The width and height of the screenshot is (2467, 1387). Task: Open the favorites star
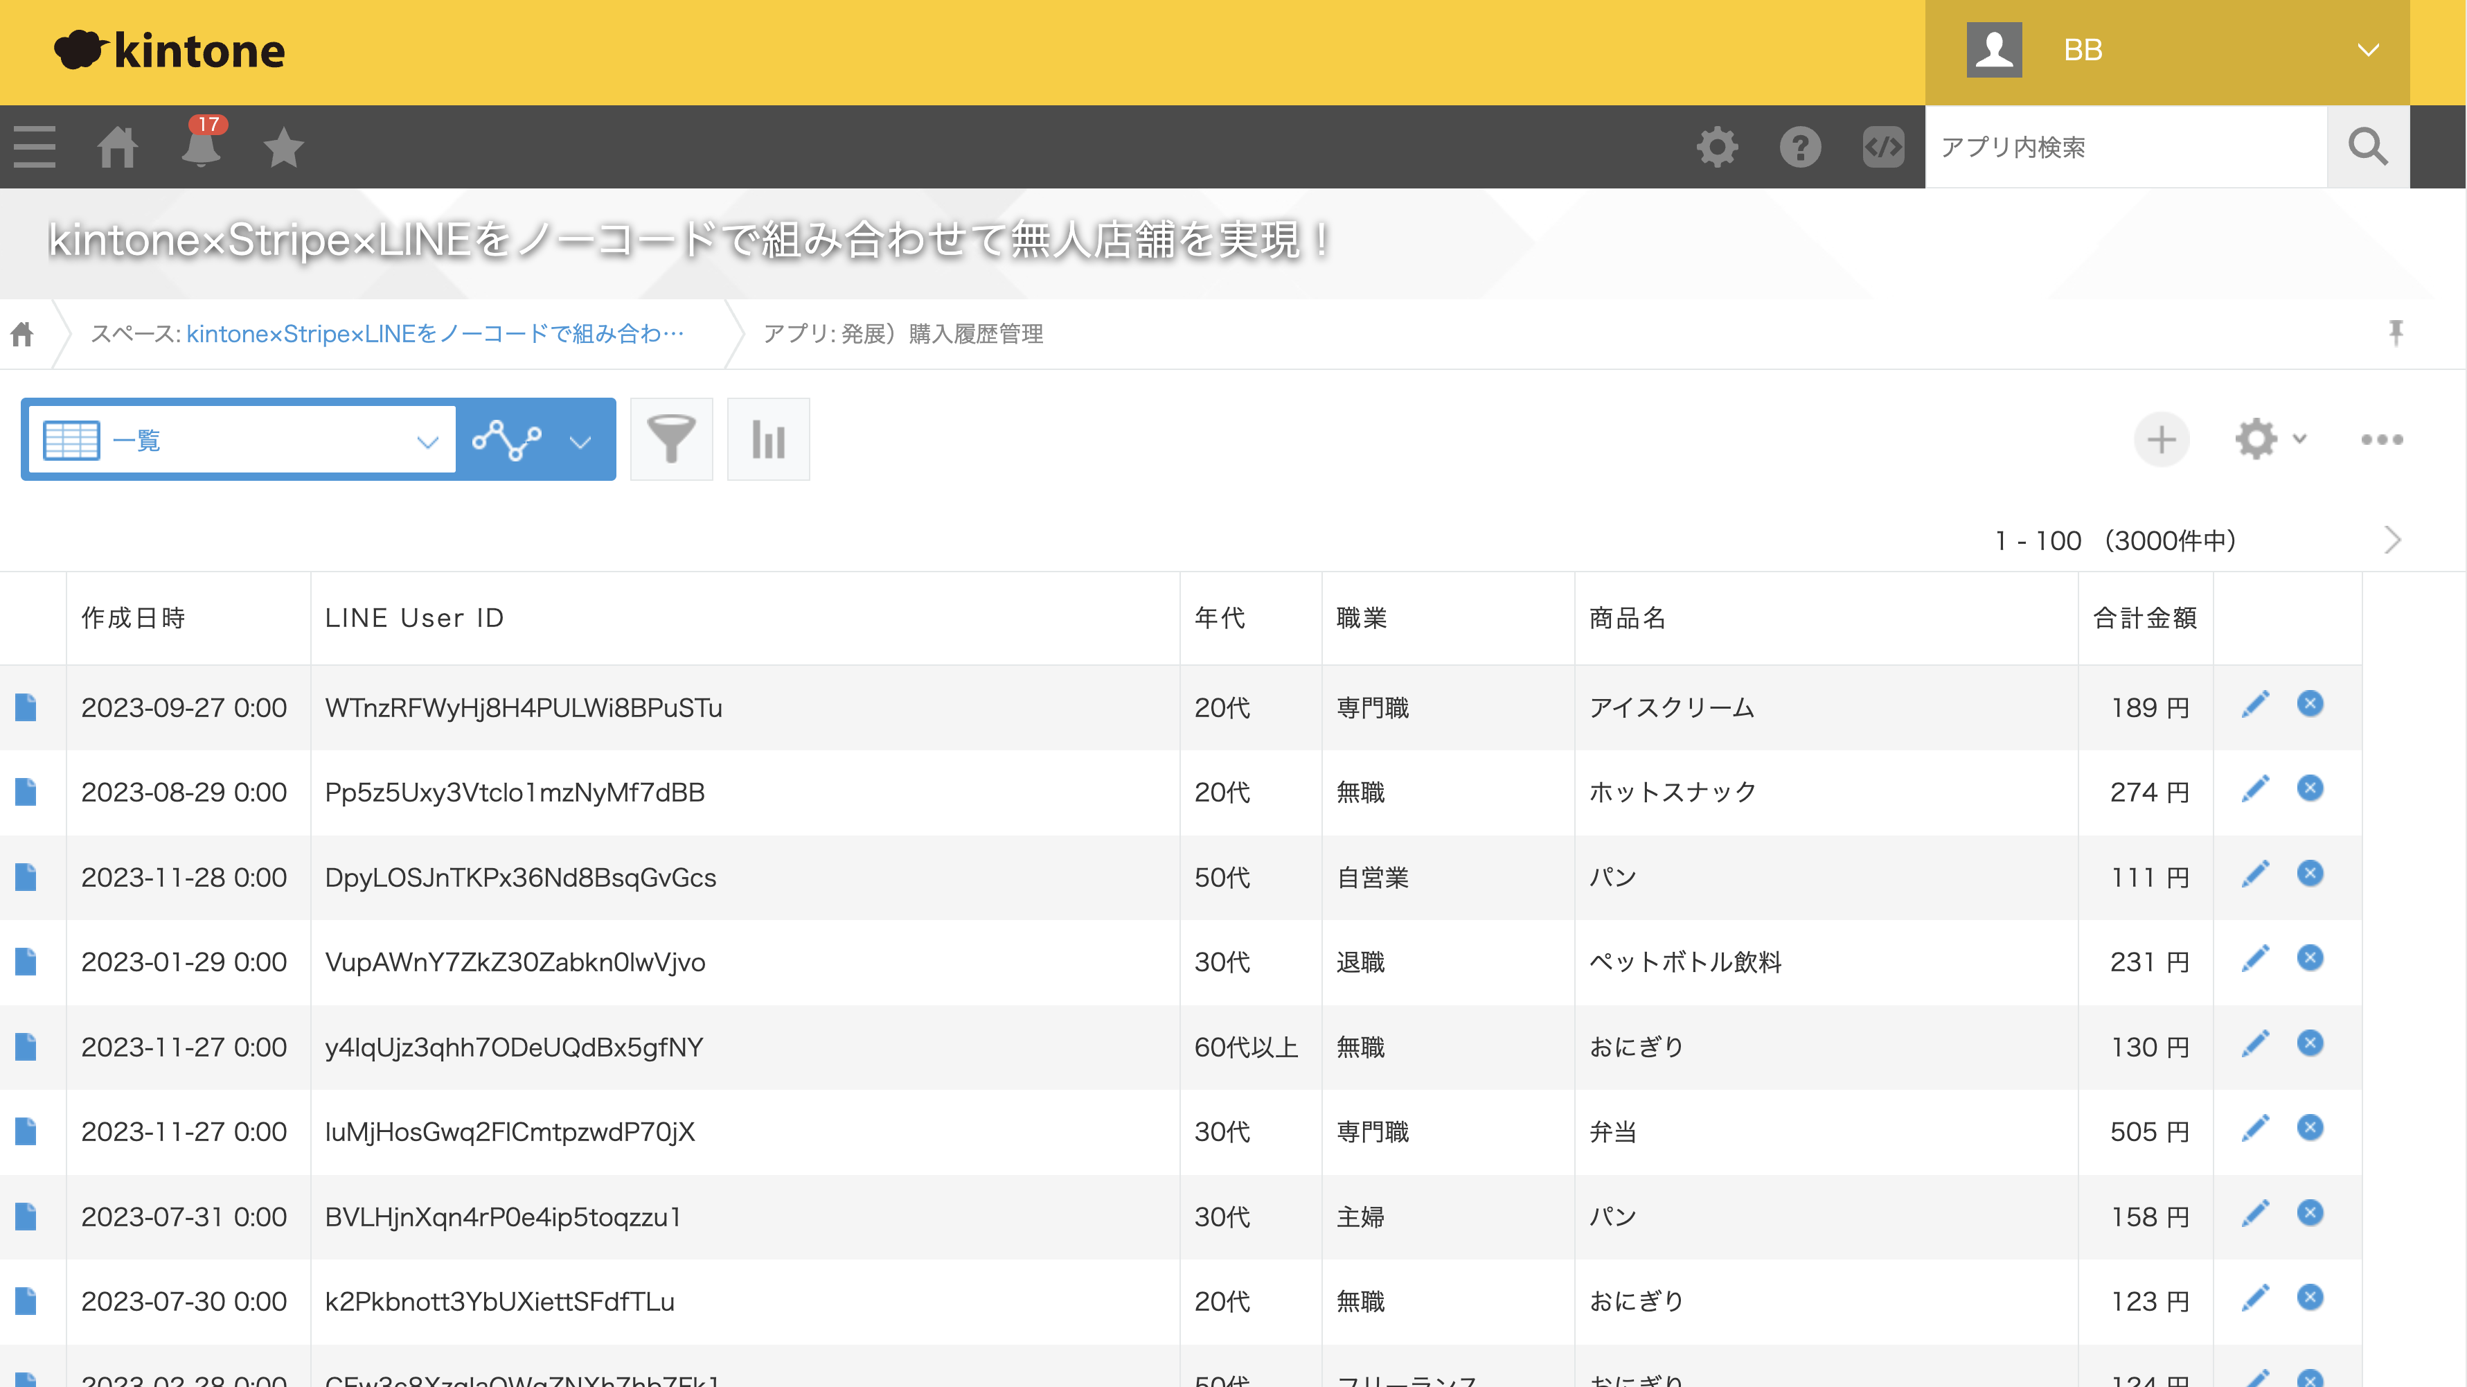click(283, 147)
